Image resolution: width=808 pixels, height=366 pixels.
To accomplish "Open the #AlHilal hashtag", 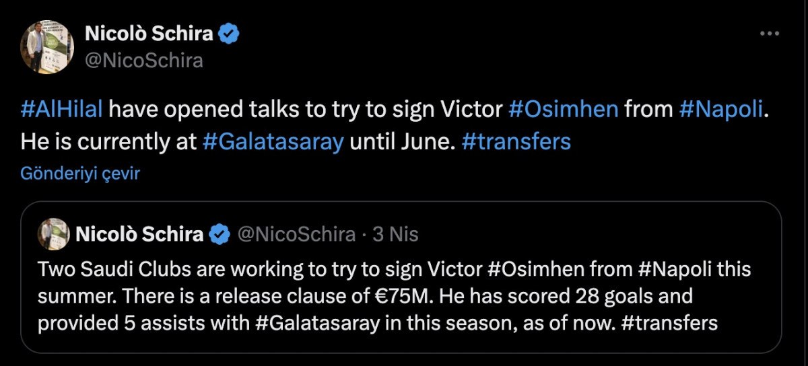I will click(62, 110).
